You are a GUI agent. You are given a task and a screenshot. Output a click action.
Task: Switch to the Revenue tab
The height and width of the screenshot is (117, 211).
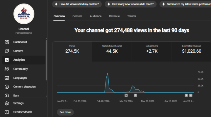point(114,16)
